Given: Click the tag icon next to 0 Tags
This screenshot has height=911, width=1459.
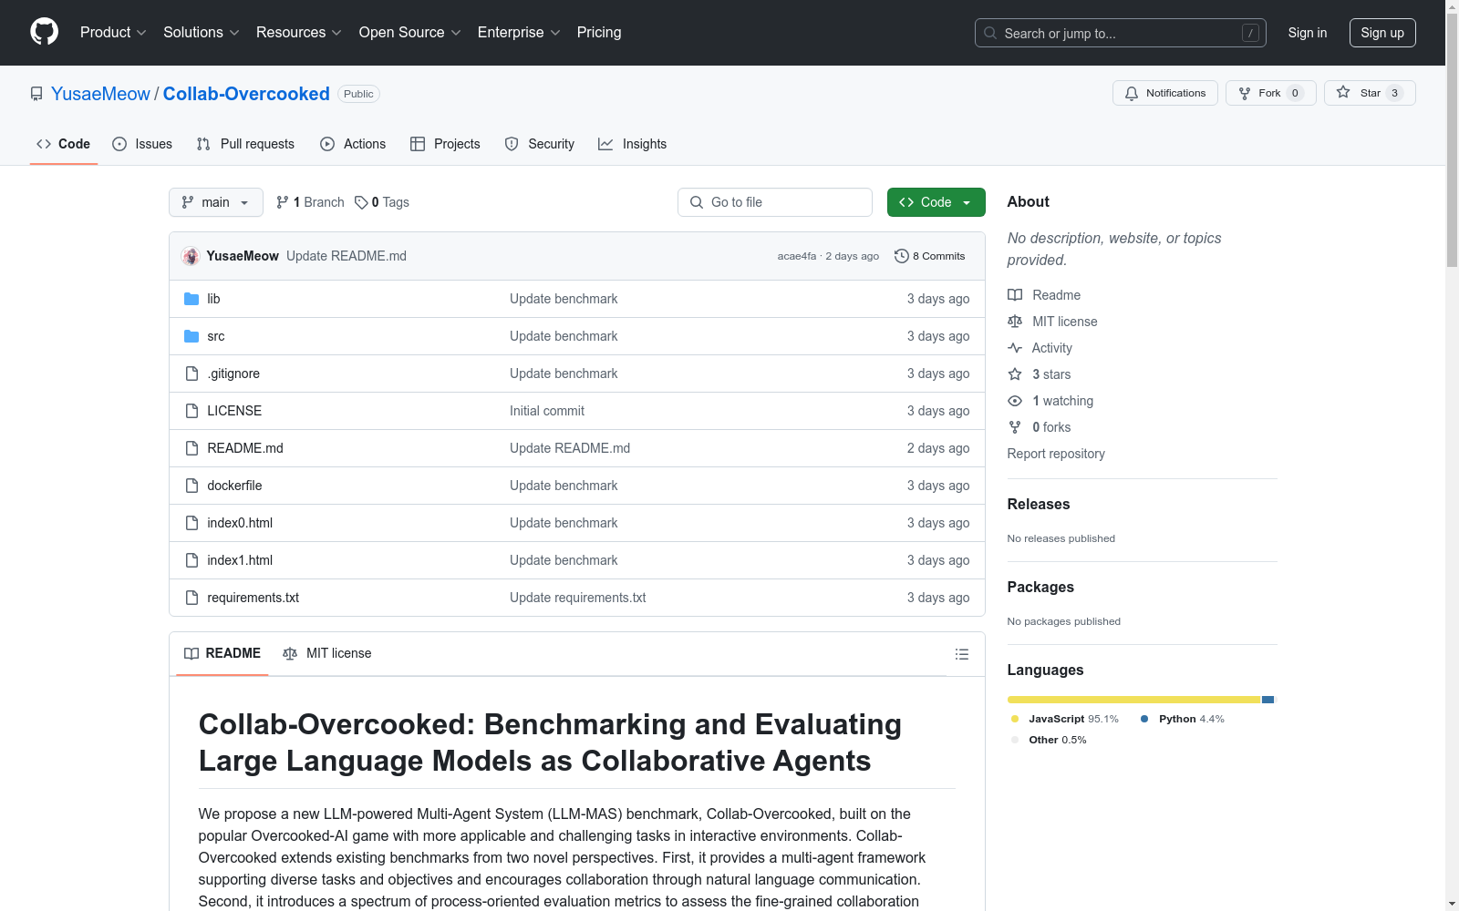Looking at the screenshot, I should coord(361,202).
